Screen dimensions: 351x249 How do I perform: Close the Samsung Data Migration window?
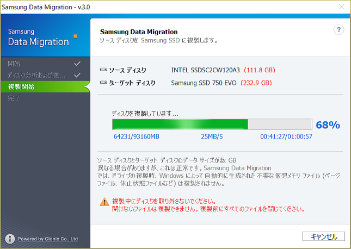[x=341, y=7]
